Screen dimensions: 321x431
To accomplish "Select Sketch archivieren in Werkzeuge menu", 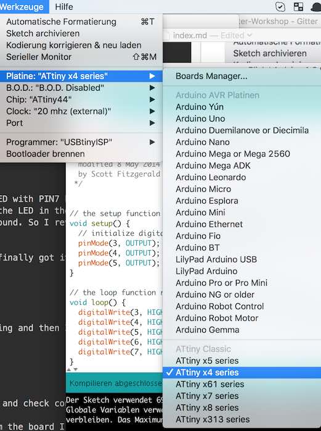I will (x=81, y=33).
